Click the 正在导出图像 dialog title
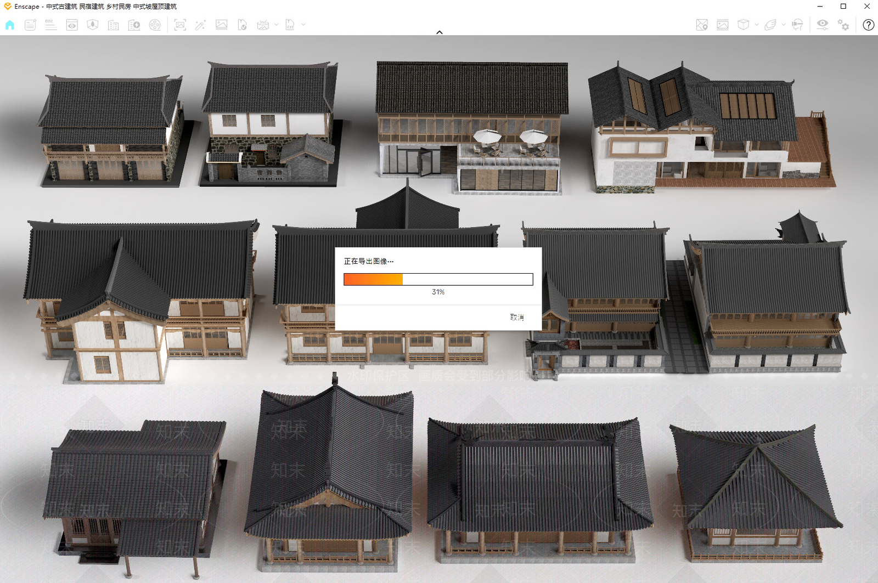The image size is (878, 583). pos(368,261)
